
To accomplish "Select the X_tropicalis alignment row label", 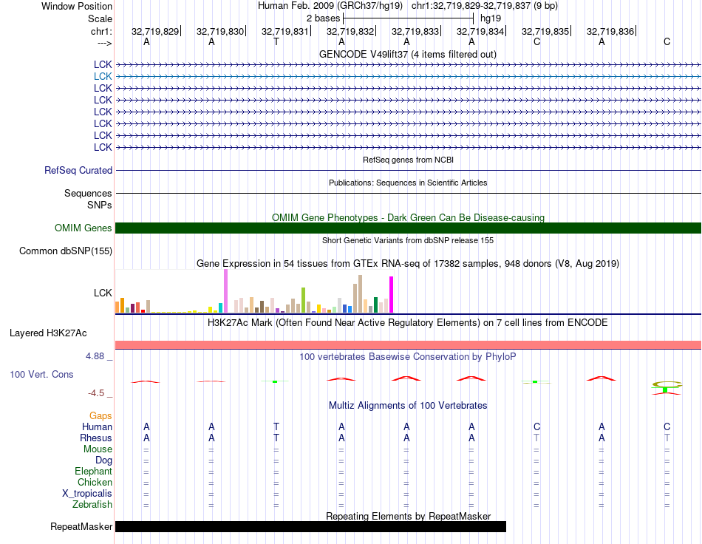I will pyautogui.click(x=87, y=494).
